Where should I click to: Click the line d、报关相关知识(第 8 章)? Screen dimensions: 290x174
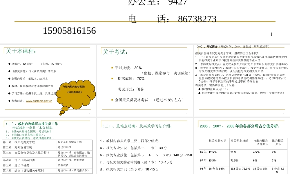129,169
